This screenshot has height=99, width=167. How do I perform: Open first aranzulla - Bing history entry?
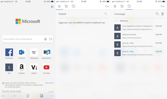138,45
